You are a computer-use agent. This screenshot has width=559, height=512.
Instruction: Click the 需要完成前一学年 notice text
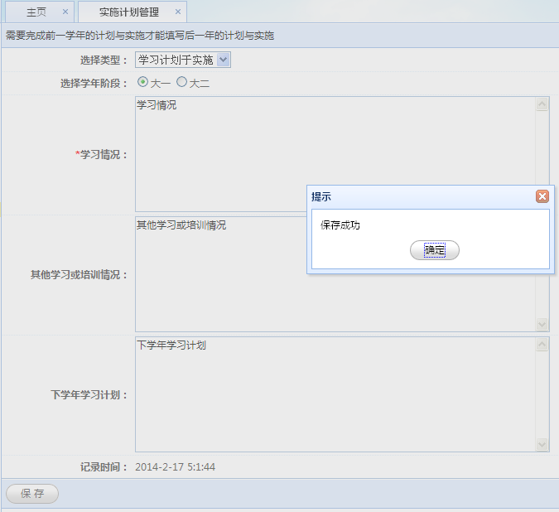[140, 36]
